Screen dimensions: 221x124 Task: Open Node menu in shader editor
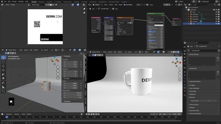click(121, 4)
